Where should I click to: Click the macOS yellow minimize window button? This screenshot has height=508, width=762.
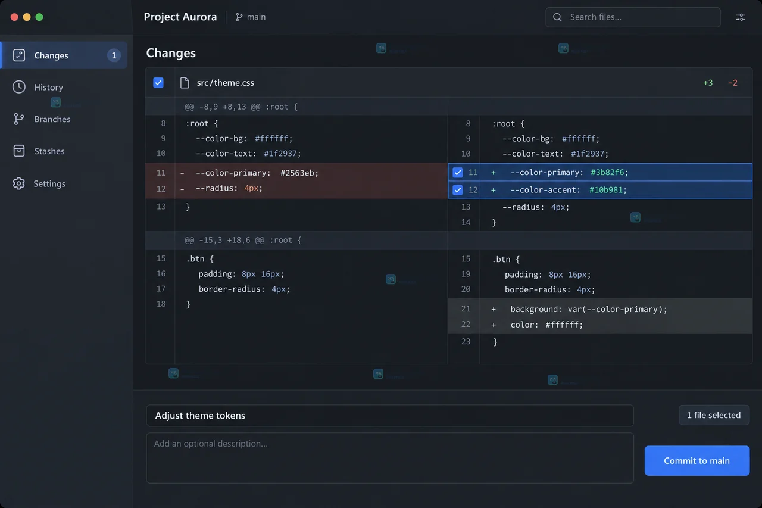(27, 17)
